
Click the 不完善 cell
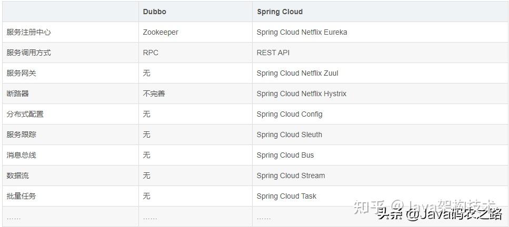[x=154, y=94]
